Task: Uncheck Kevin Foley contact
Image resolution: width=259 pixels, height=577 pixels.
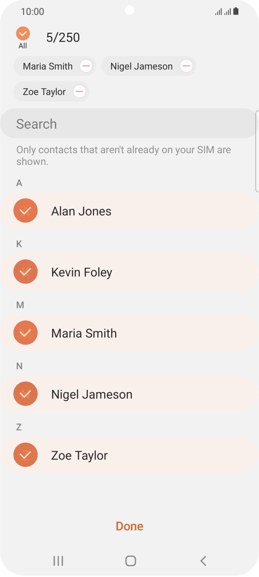Action: click(x=25, y=272)
